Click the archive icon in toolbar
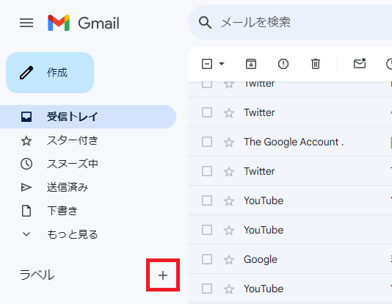 tap(251, 64)
